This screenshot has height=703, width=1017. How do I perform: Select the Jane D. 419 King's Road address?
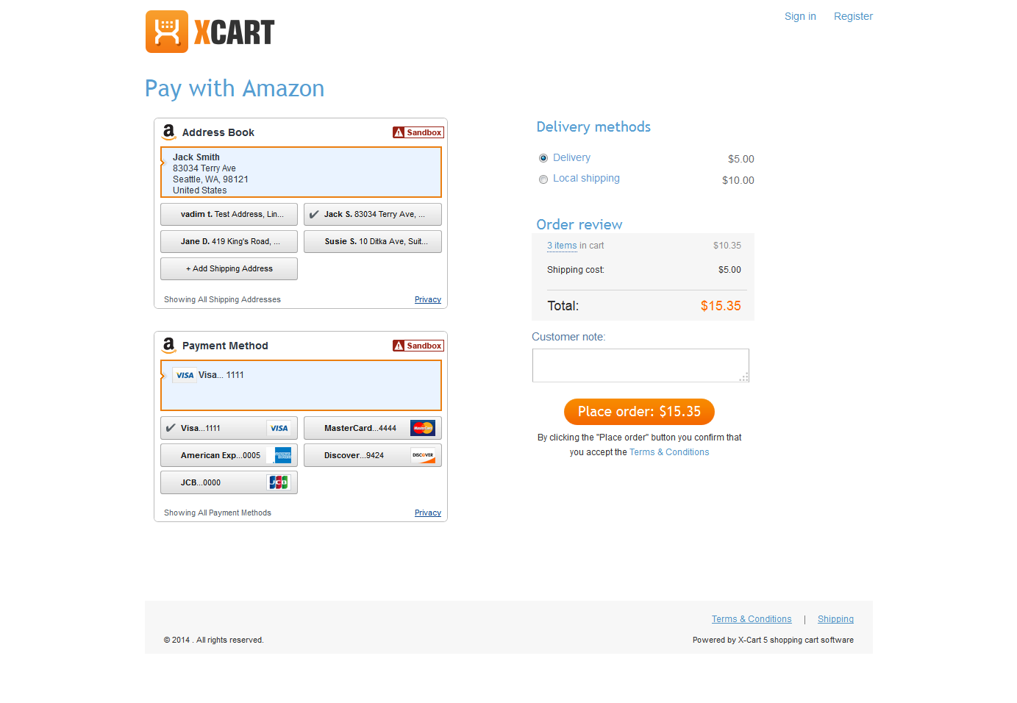coord(228,241)
